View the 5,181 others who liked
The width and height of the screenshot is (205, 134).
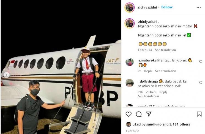180,124
